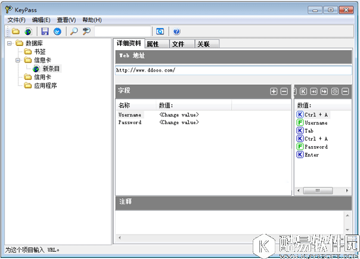Click the status bar text 为这个项目输入 URL。
The width and height of the screenshot is (360, 259).
coord(32,250)
